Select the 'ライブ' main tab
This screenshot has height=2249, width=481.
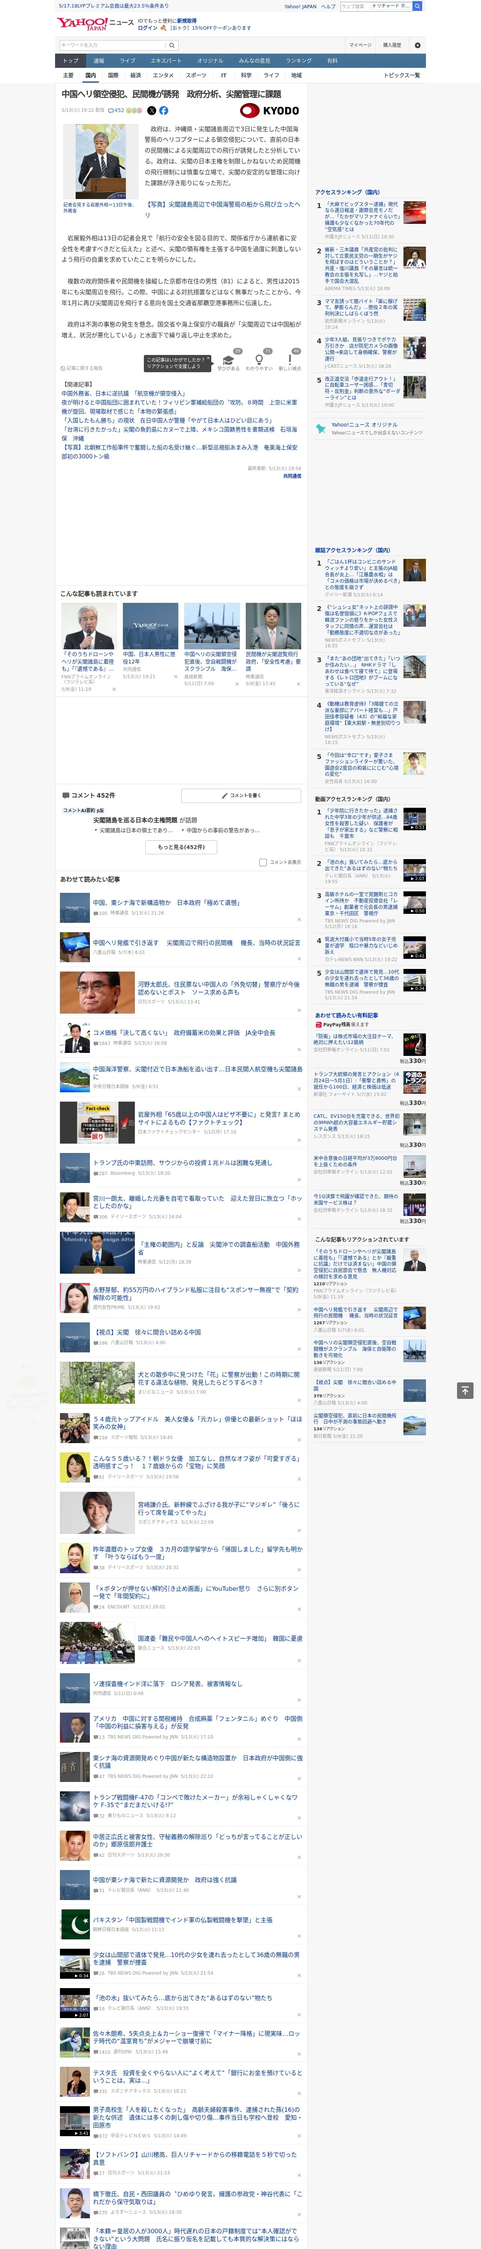click(127, 61)
